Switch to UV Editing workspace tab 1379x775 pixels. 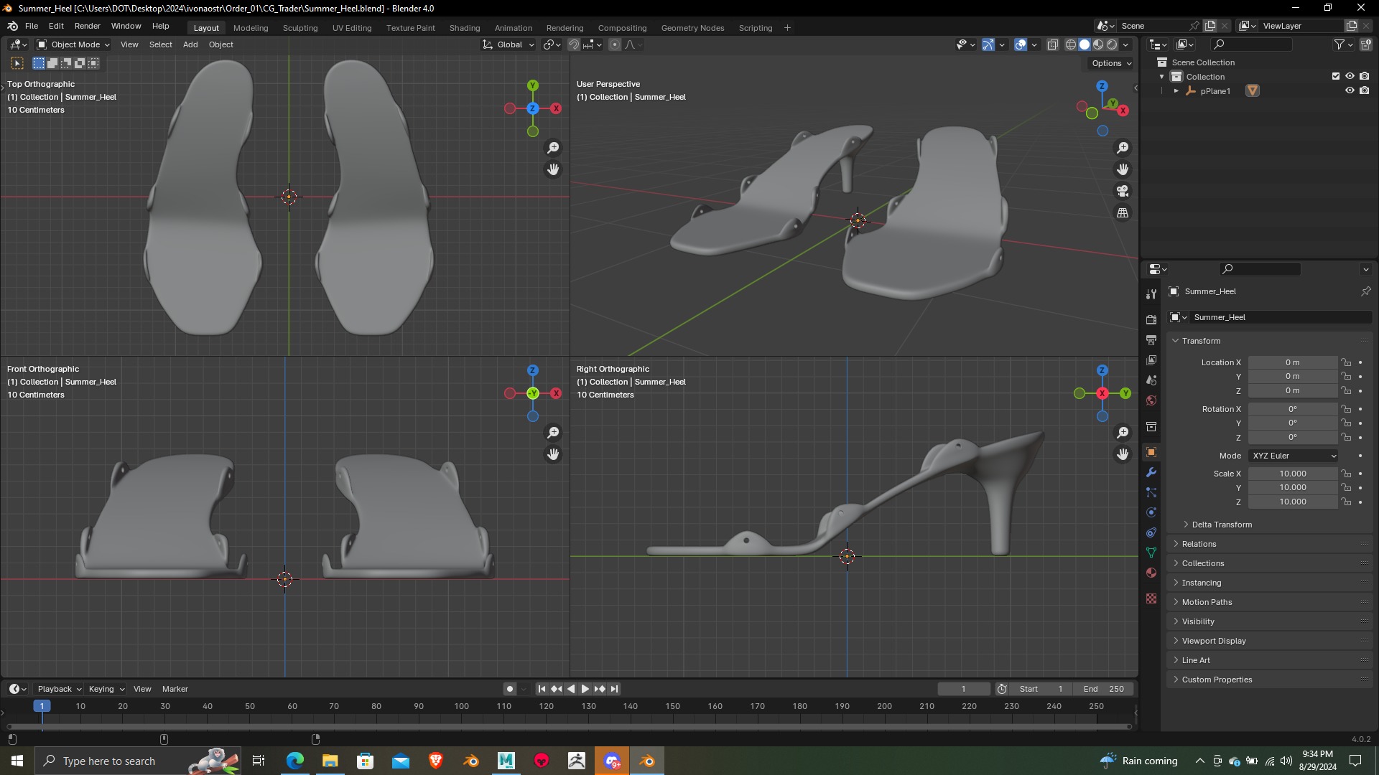[352, 28]
